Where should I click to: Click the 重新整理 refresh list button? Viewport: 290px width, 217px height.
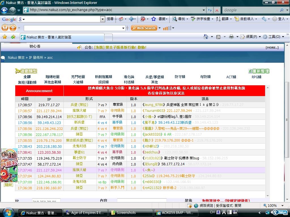[x=259, y=71]
